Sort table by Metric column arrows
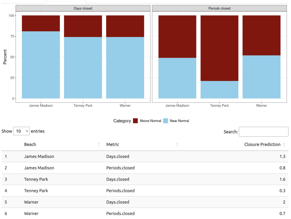Image resolution: width=291 pixels, height=219 pixels. [x=177, y=145]
